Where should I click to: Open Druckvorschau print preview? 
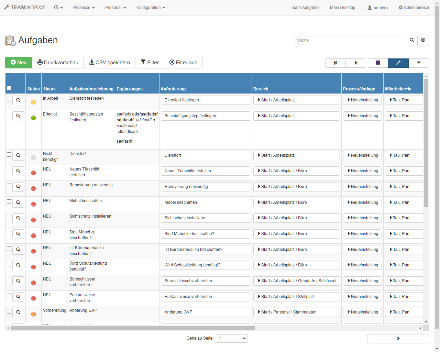[58, 63]
